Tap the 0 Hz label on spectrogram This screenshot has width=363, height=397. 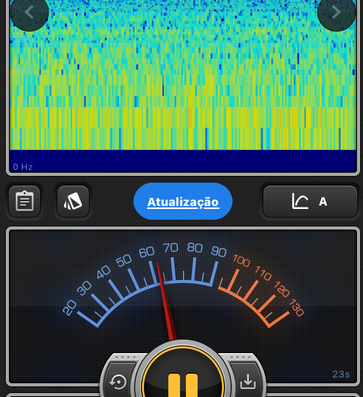pos(23,167)
